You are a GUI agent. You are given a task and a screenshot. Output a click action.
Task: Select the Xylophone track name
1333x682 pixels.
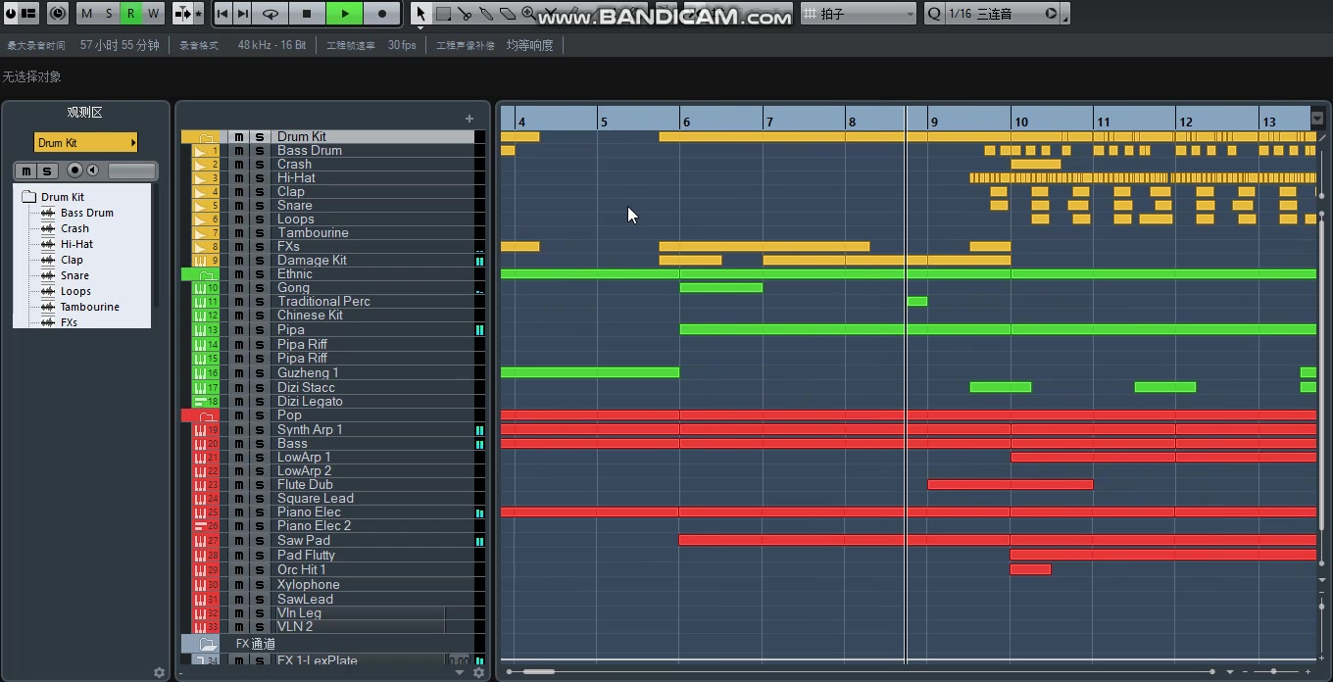tap(309, 585)
